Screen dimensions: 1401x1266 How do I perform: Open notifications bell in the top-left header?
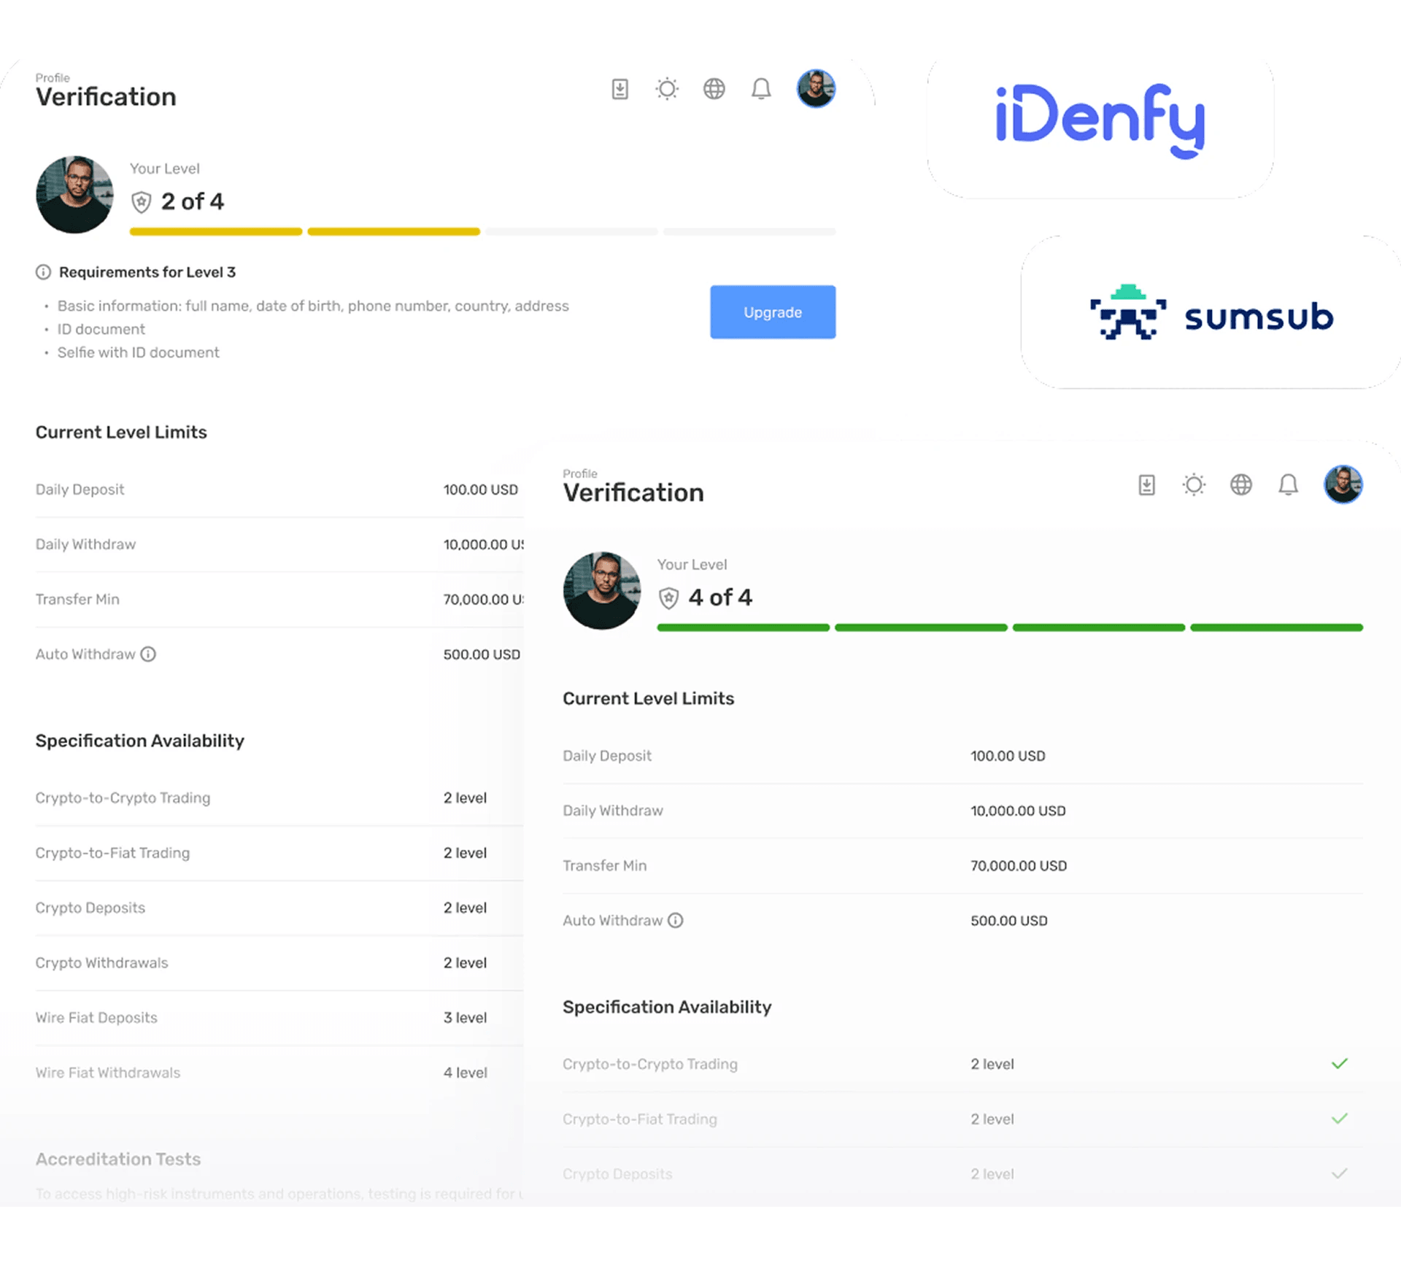point(761,89)
